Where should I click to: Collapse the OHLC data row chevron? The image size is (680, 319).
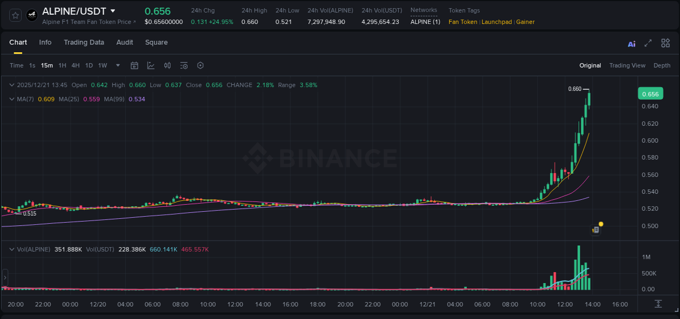[11, 85]
